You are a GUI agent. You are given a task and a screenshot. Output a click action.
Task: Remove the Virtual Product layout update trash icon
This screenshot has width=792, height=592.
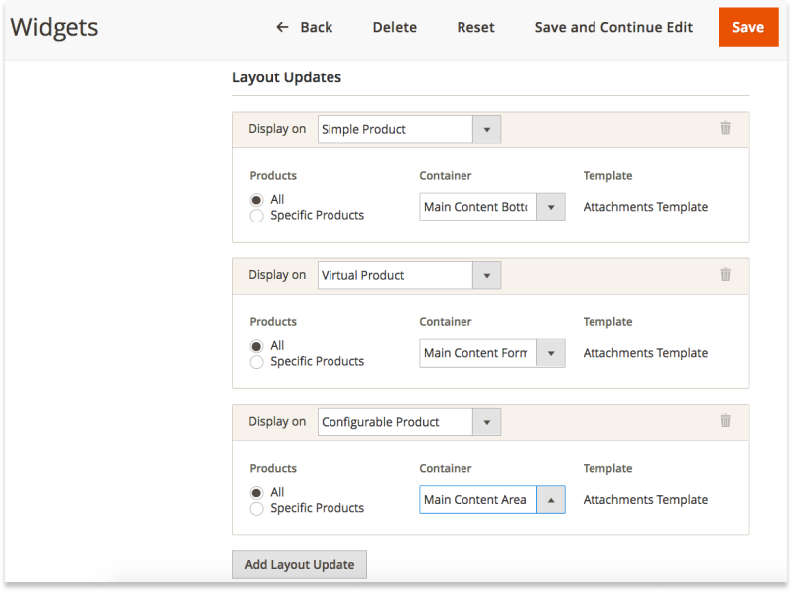pos(726,274)
